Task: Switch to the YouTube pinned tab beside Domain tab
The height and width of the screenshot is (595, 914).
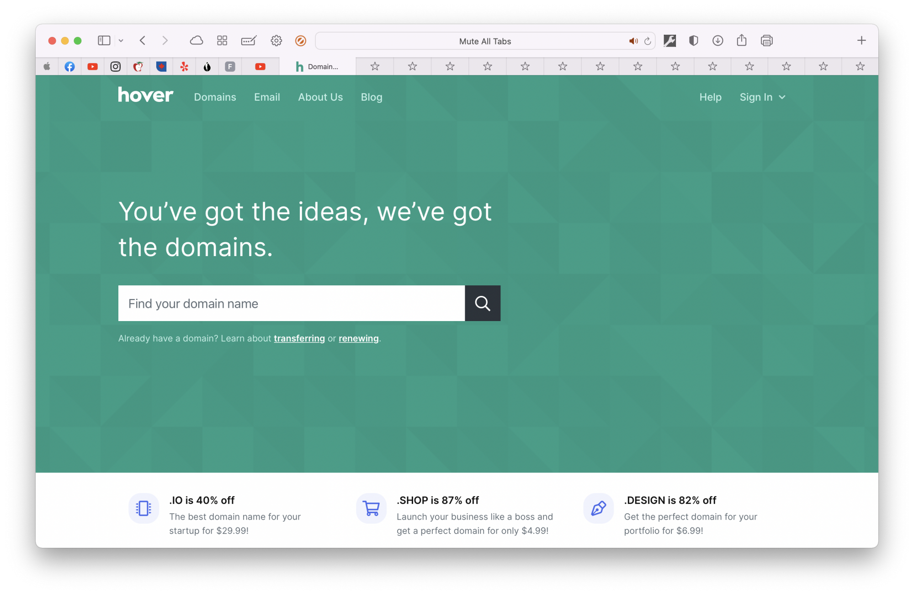Action: click(260, 67)
